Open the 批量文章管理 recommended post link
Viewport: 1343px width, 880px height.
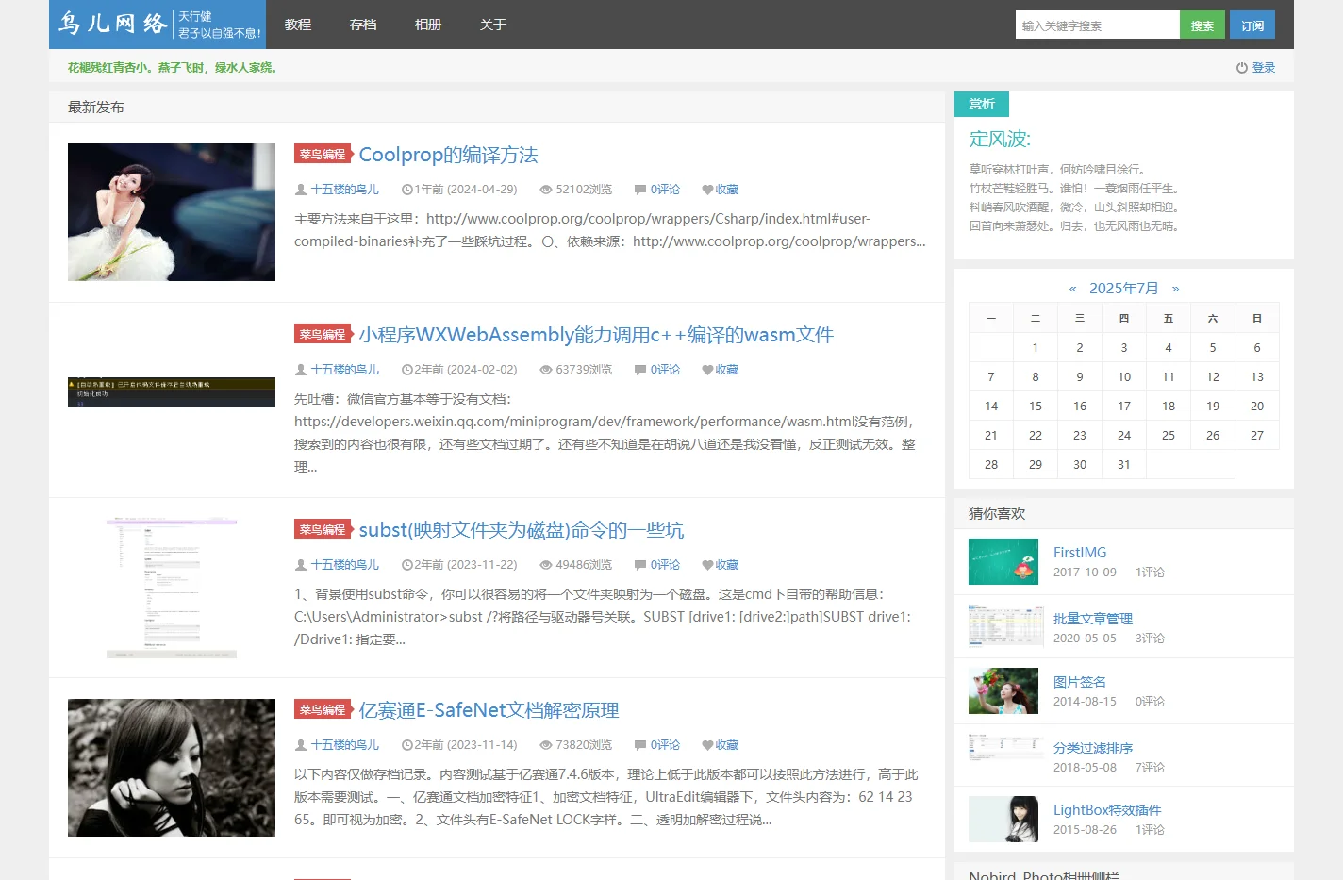(x=1093, y=619)
